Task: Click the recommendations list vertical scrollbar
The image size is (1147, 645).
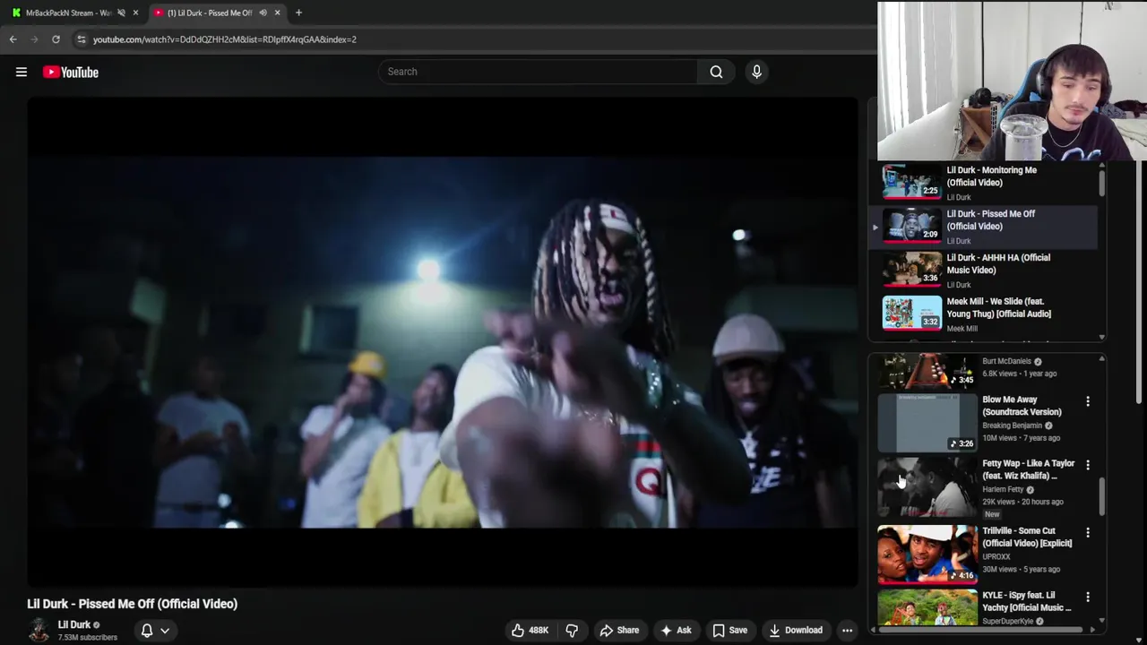Action: (1101, 497)
